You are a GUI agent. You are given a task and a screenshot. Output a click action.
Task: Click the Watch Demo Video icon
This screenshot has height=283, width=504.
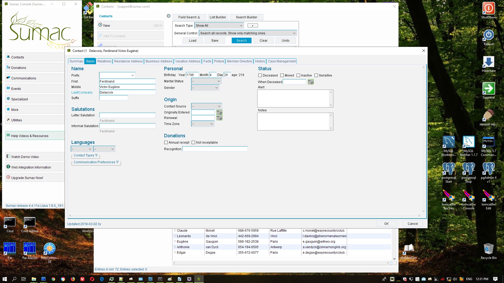coord(8,156)
